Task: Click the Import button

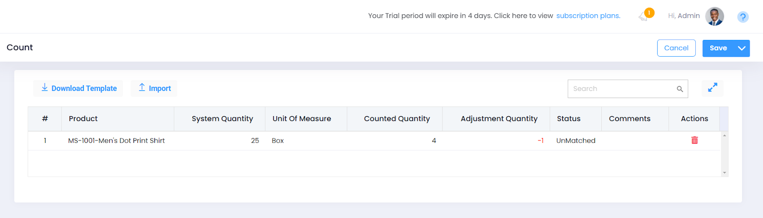Action: pos(154,88)
